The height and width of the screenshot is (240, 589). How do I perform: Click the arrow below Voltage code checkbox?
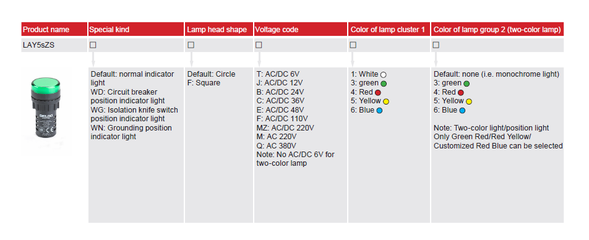tap(259, 59)
